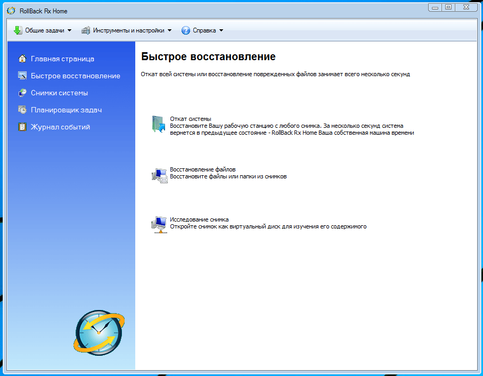Go to Главная страница in the sidebar

62,59
